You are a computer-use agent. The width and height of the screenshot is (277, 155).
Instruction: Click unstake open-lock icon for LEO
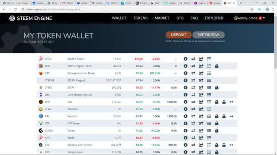[224, 102]
